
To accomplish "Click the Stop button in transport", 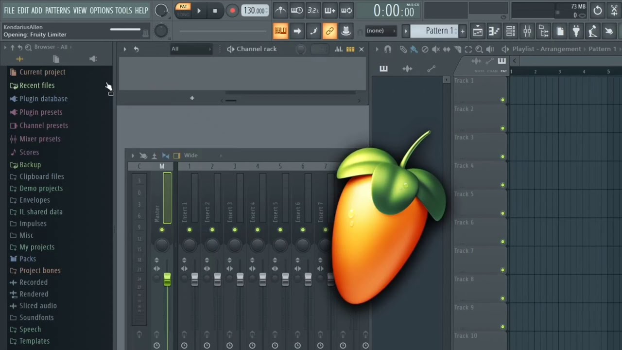I will [215, 10].
